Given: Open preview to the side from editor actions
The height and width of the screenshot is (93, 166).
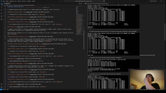Looking at the screenshot, I should pyautogui.click(x=80, y=3).
